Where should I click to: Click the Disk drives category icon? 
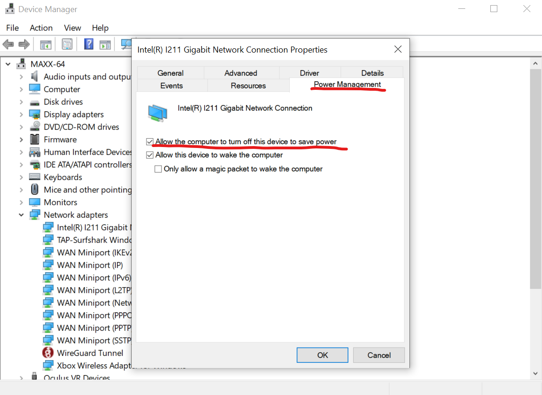tap(34, 102)
